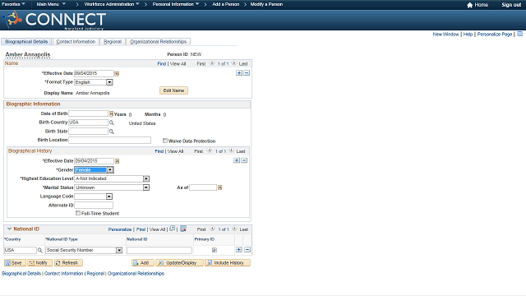Click Edit Name button
Image resolution: width=526 pixels, height=296 pixels.
click(173, 90)
